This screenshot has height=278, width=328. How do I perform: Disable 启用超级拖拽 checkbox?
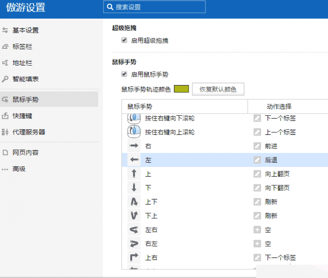coord(124,41)
